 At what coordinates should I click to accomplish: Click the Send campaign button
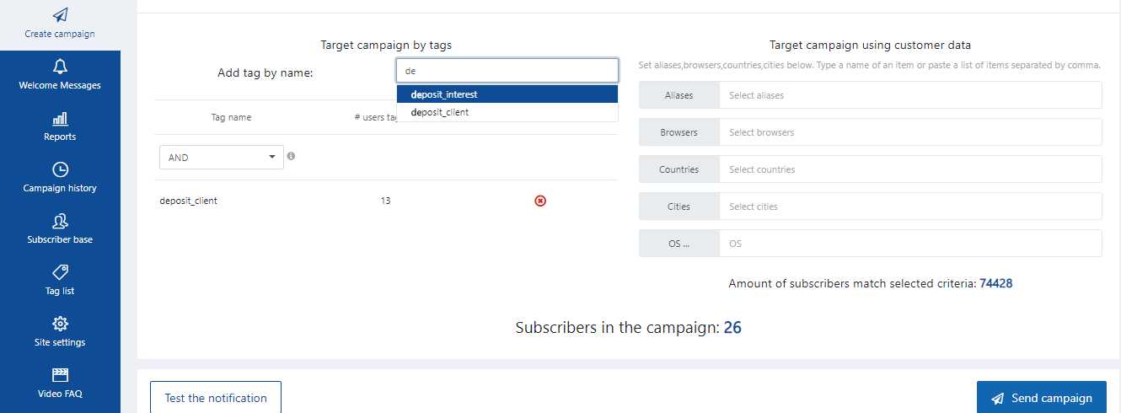[1042, 398]
